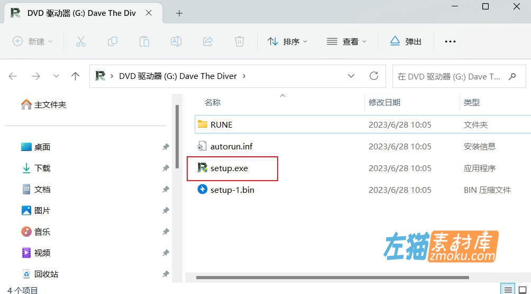The width and height of the screenshot is (531, 294).
Task: Click the Copy icon in toolbar
Action: 113,41
